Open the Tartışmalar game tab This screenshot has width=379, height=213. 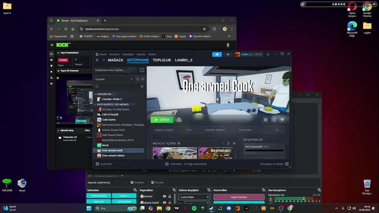[x=245, y=130]
